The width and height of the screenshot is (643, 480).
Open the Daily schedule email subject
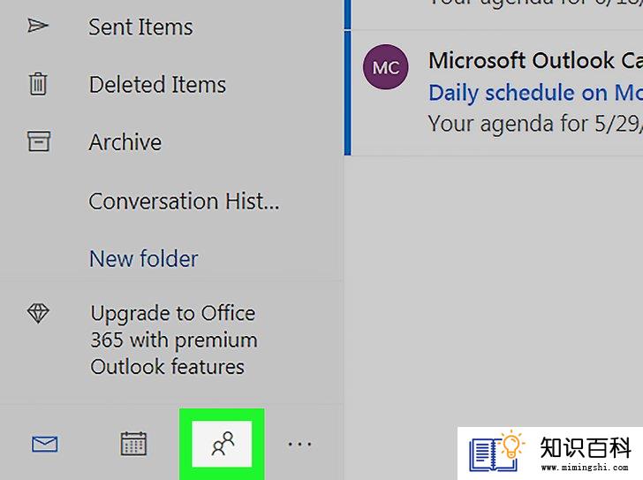pyautogui.click(x=535, y=93)
